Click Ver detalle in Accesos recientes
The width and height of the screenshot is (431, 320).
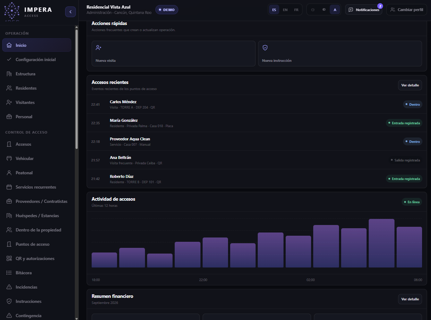pyautogui.click(x=410, y=85)
